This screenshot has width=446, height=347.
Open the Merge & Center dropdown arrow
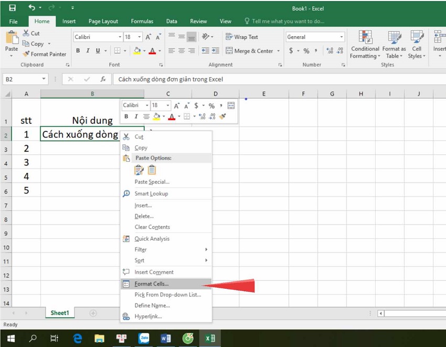coord(279,51)
